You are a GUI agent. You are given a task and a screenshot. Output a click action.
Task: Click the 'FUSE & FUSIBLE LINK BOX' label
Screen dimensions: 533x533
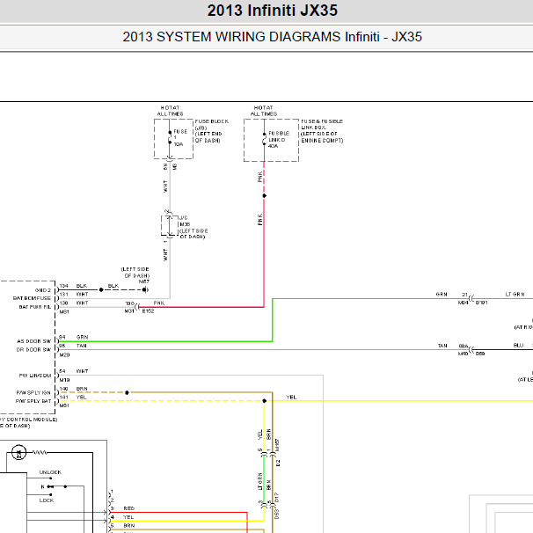[322, 124]
